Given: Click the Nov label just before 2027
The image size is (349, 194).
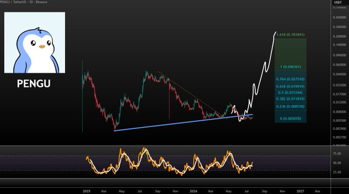Looking at the screenshot, I should 282,191.
